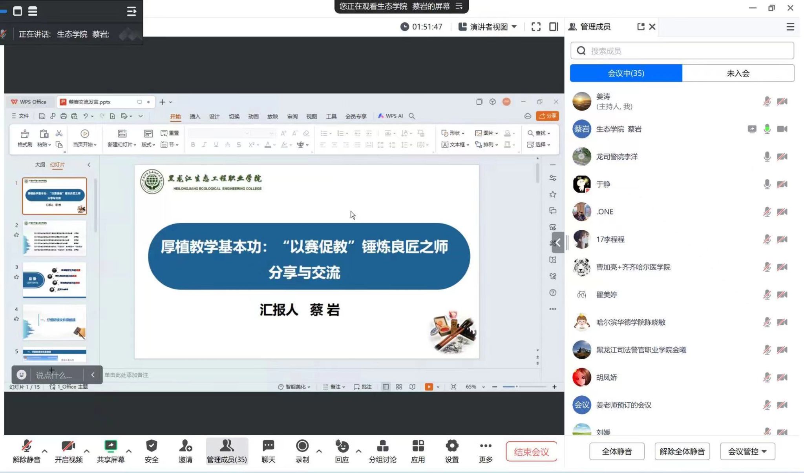Enter fullscreen view of shared screen

coord(536,27)
